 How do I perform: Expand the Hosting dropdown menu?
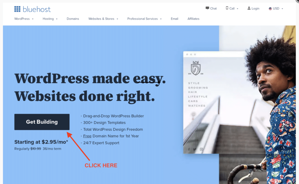[x=50, y=19]
